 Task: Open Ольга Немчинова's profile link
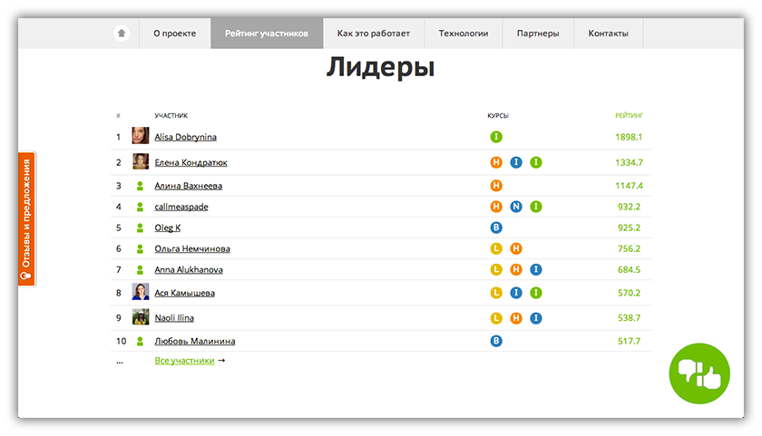tap(192, 248)
